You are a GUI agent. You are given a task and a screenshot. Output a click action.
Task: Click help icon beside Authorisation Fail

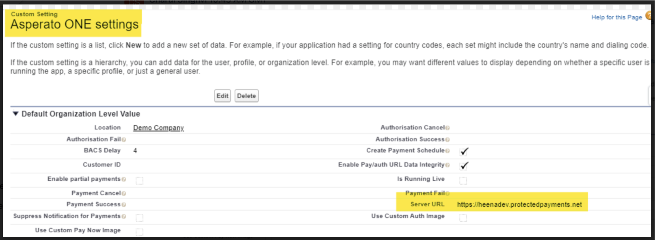coord(124,140)
